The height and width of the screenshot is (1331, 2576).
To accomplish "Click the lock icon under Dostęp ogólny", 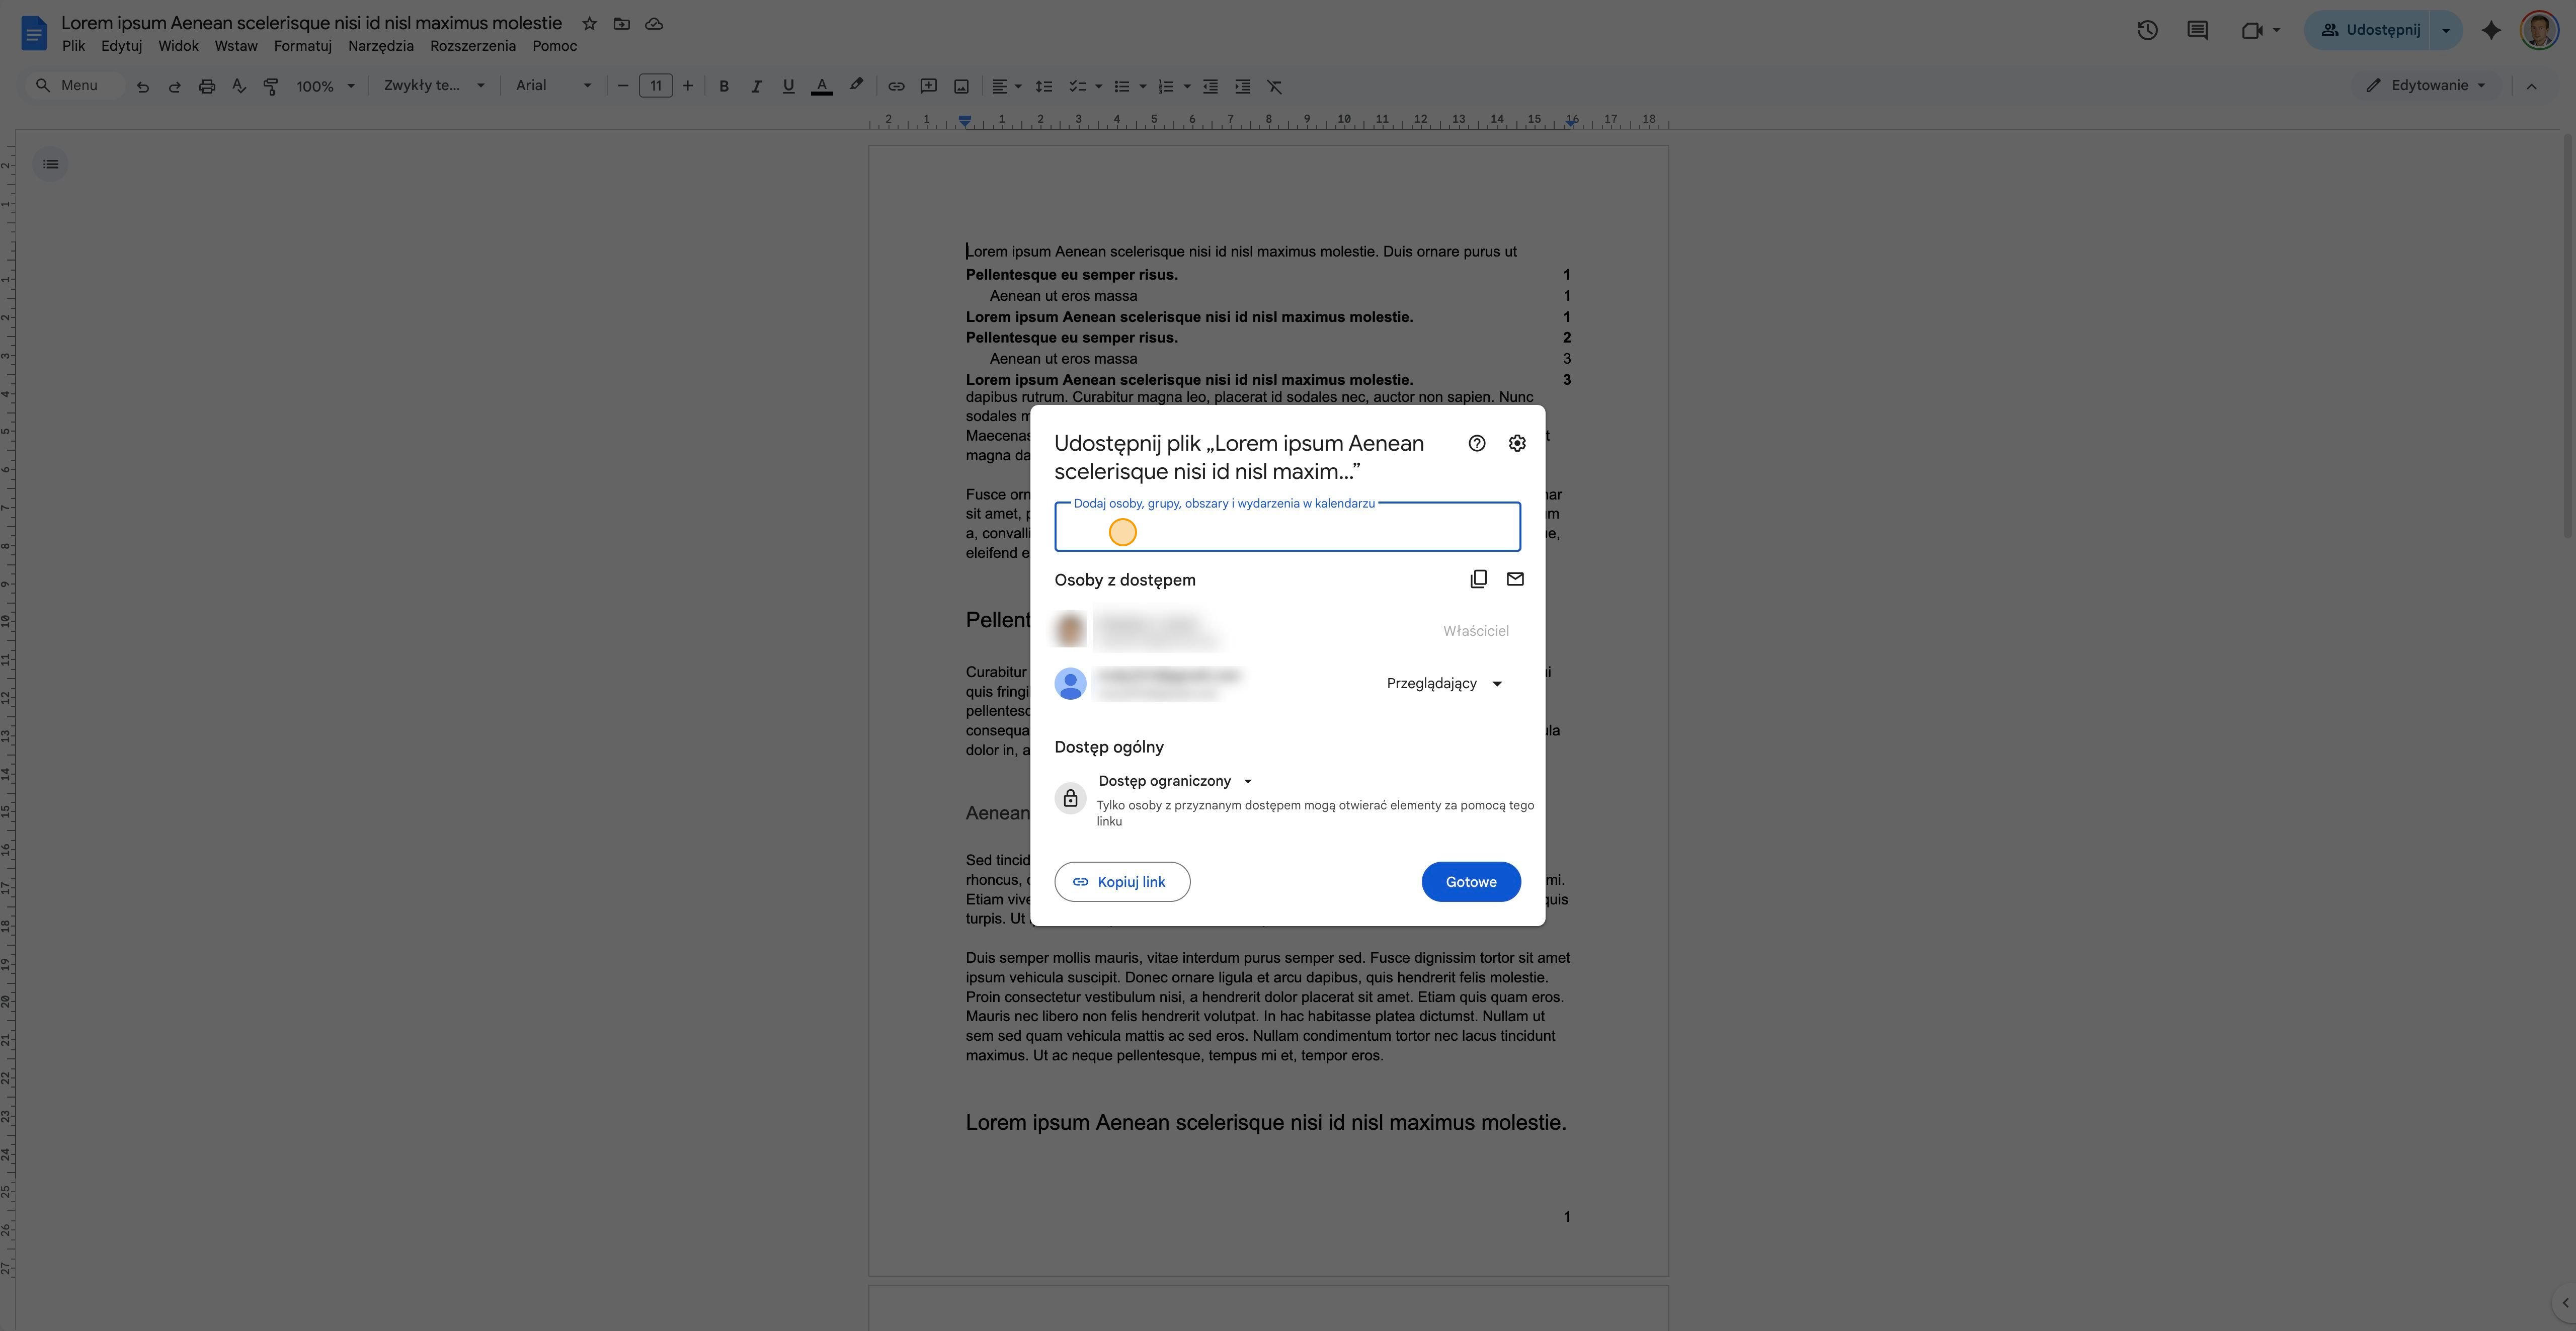I will 1070,798.
